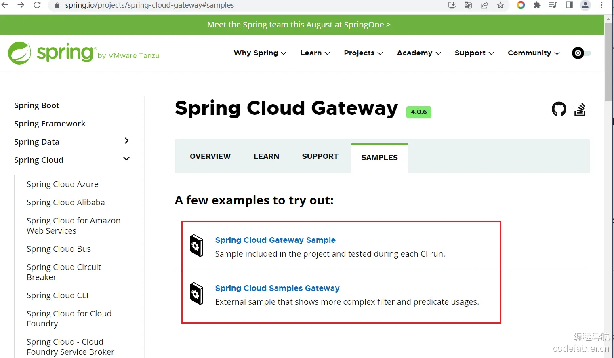Screen dimensions: 614x358
Task: Open the translate page icon
Action: pyautogui.click(x=468, y=5)
